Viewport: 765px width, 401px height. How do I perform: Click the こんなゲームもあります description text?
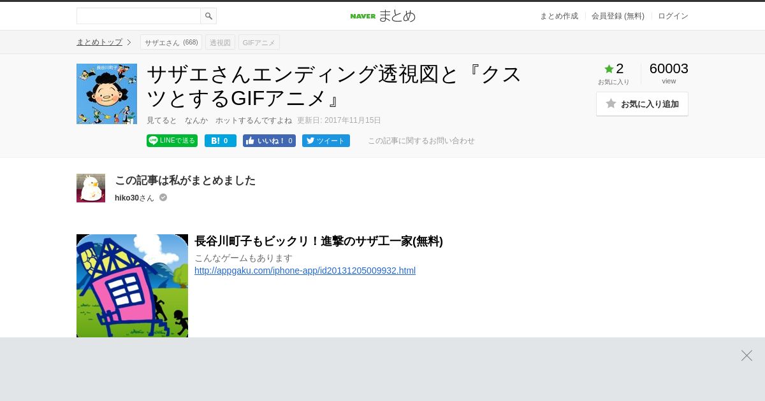[x=244, y=258]
